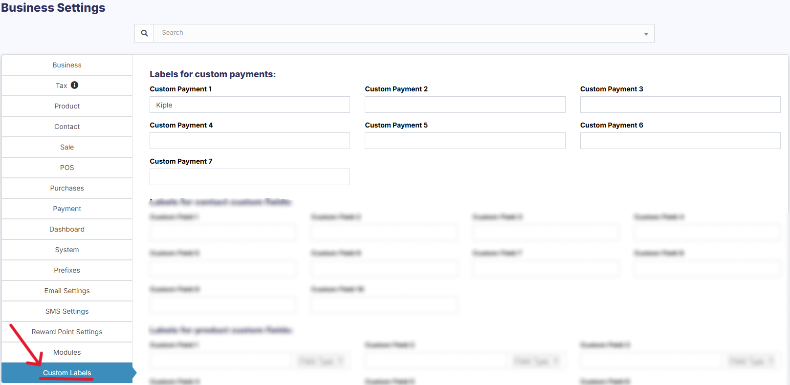790x385 pixels.
Task: Click the Custom Payment 2 input field
Action: pos(464,105)
